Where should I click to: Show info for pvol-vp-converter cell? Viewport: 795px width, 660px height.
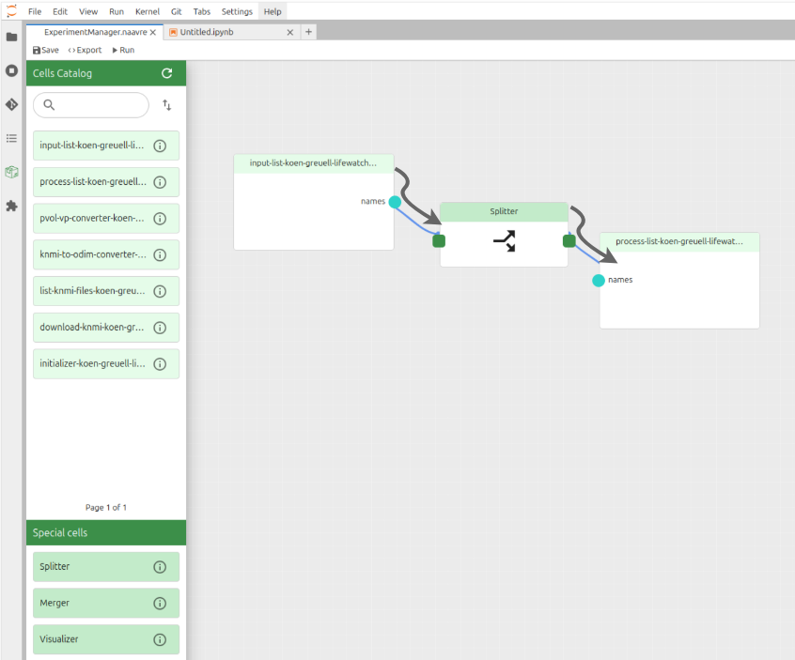pyautogui.click(x=160, y=219)
